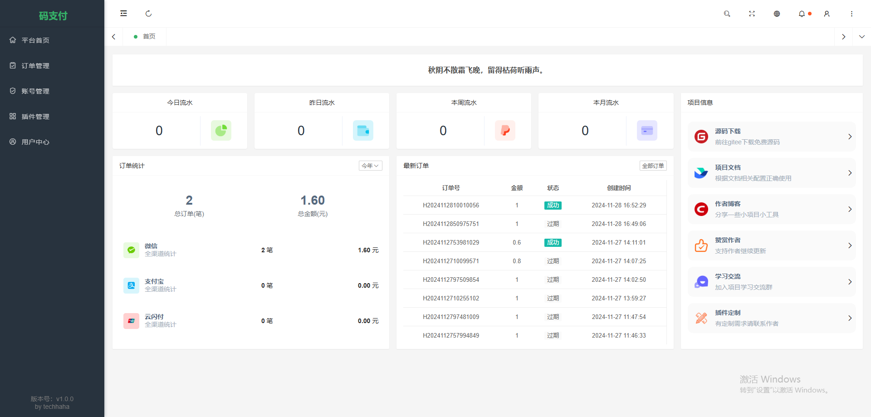Click the 微信 channel statistics icon

(x=131, y=250)
